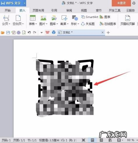This screenshot has height=143, width=138.
Task: Expand the 截屏 dropdown arrow
Action: click(68, 24)
